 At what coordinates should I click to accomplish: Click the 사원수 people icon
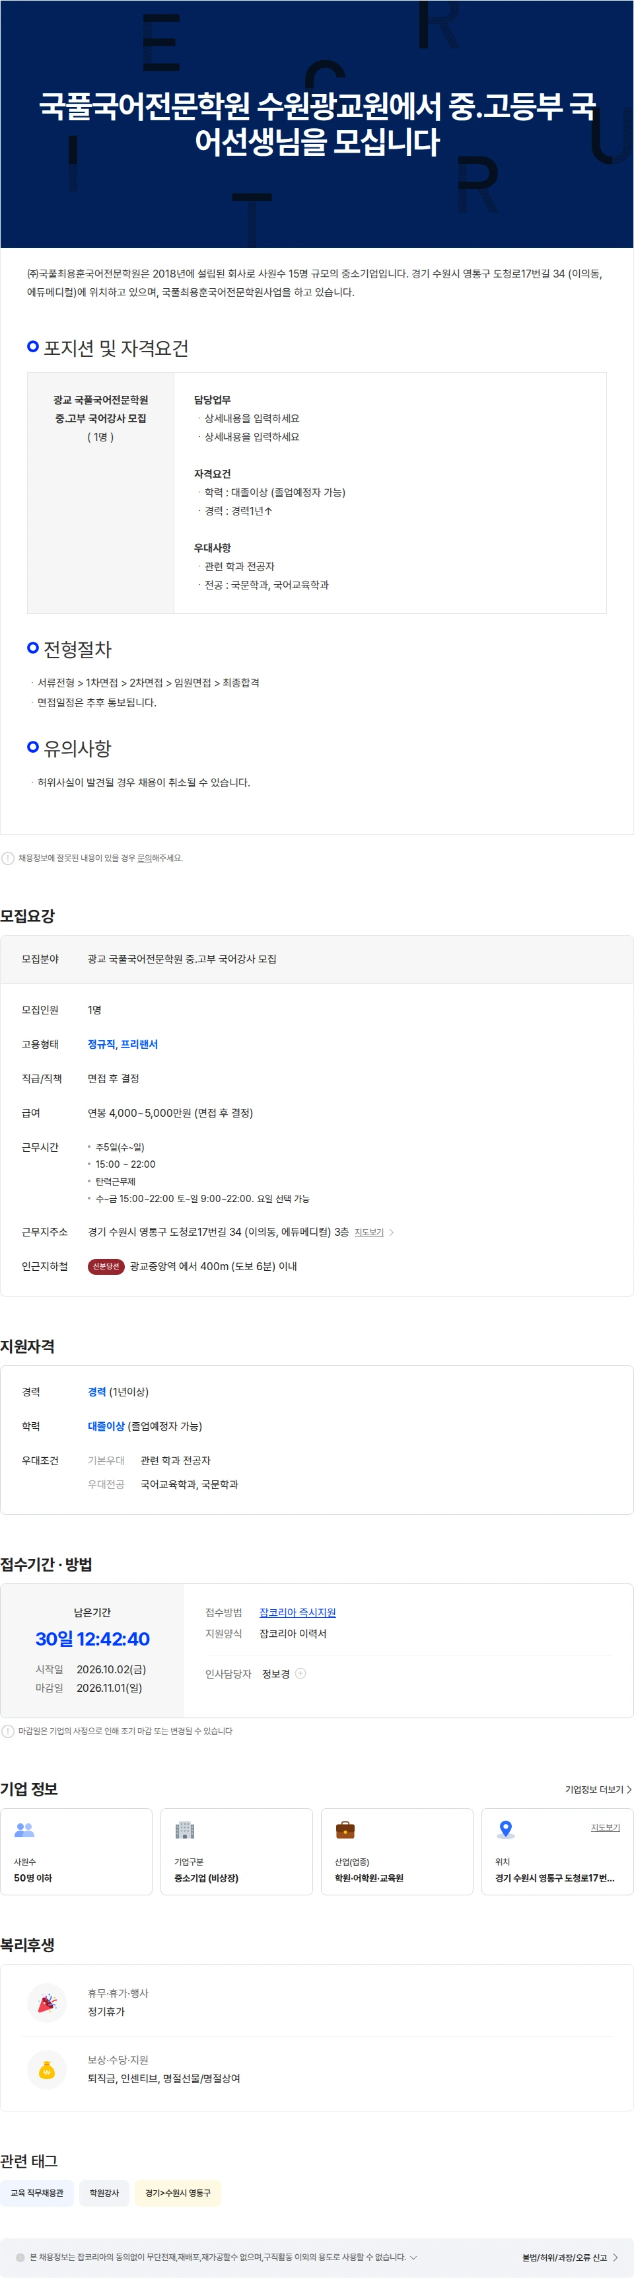pos(24,1830)
